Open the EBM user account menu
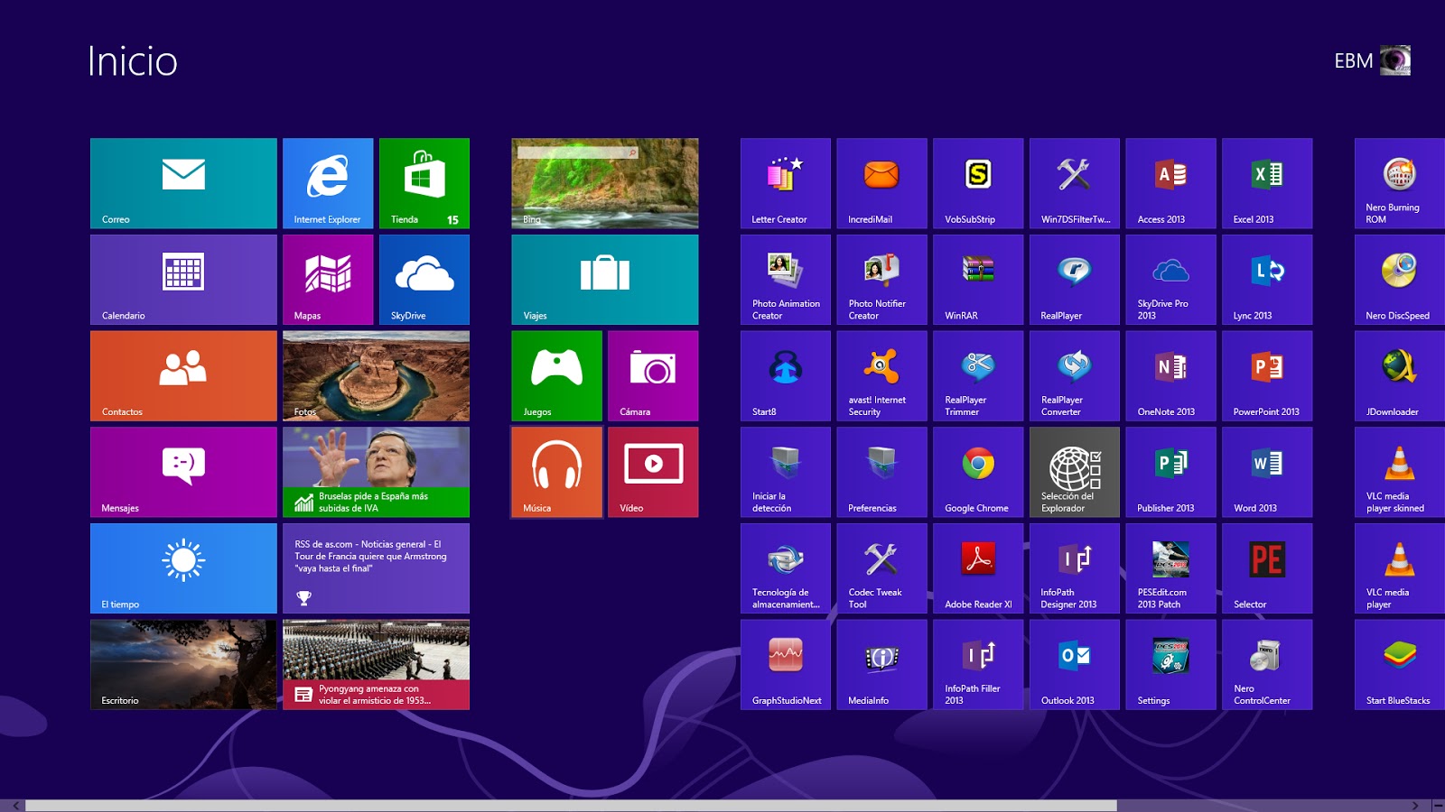The width and height of the screenshot is (1445, 812). [x=1373, y=60]
